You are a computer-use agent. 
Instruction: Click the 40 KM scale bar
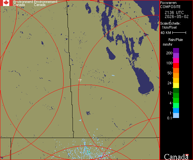[179, 33]
